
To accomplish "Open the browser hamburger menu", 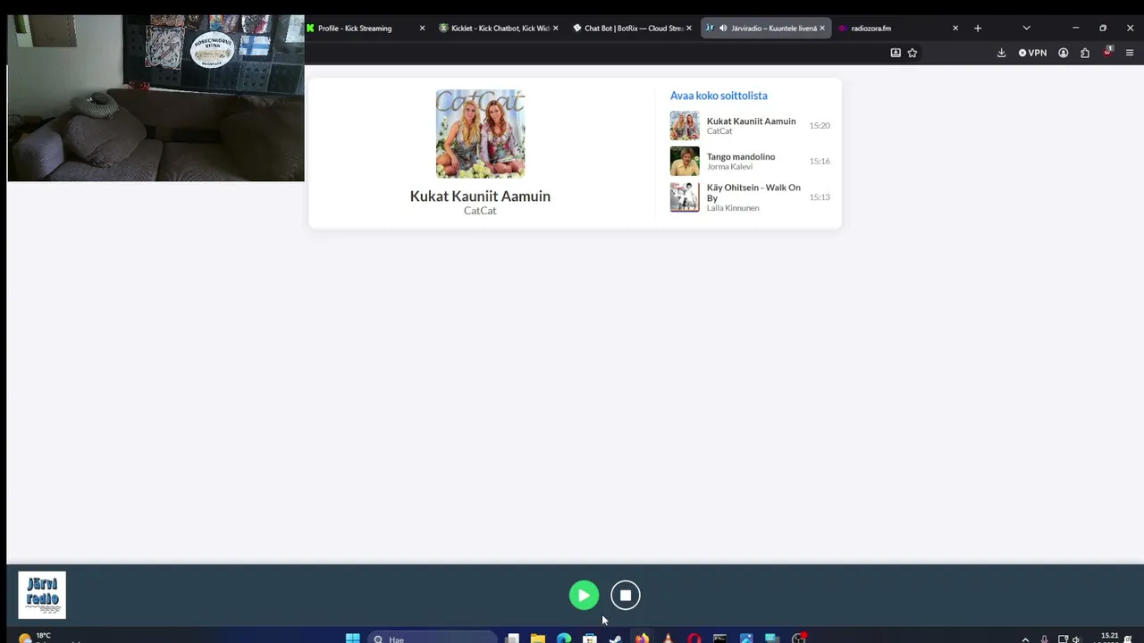I will point(1130,53).
